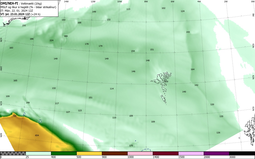Click the 'IT: Mán. 22. 01. 2024 12Z' line
The image size is (255, 159).
click(x=17, y=11)
